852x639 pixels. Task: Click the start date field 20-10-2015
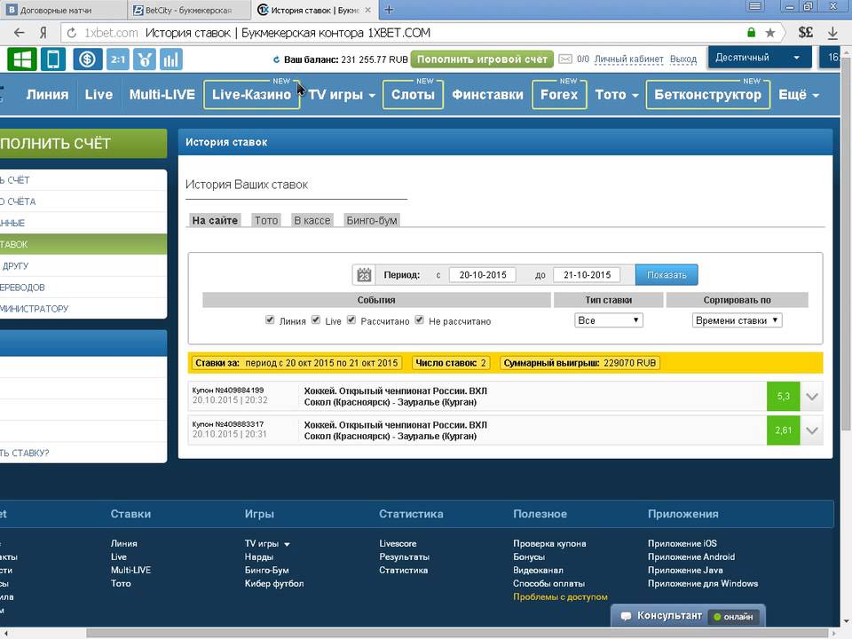483,275
